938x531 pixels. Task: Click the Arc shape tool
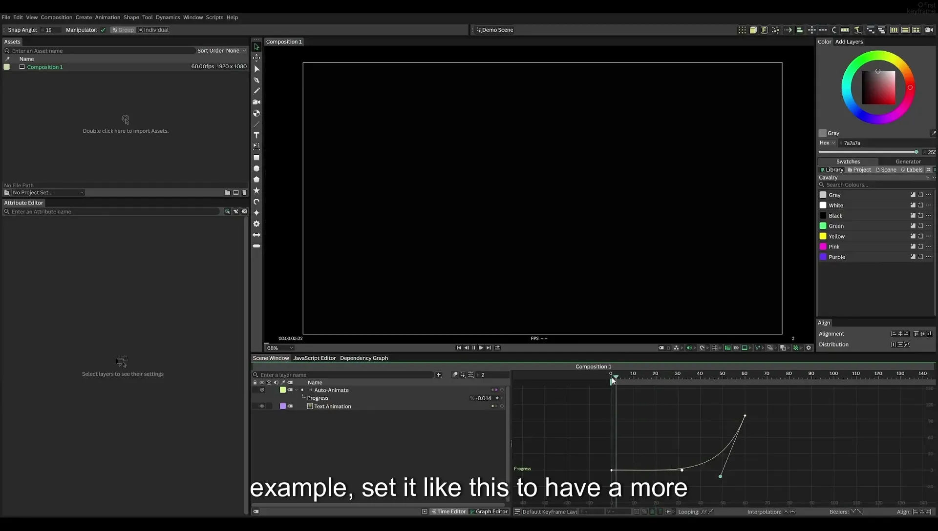coord(256,202)
